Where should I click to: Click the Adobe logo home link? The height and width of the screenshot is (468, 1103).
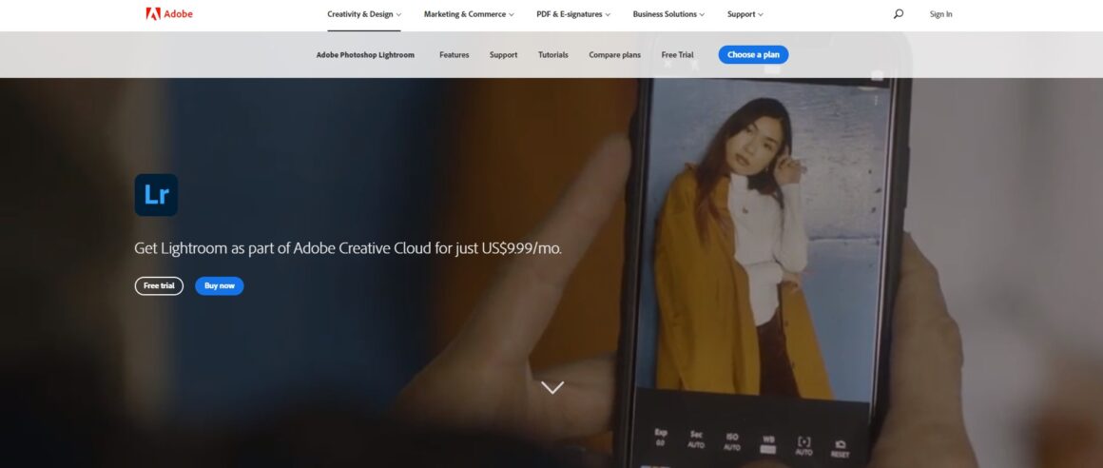[x=169, y=14]
